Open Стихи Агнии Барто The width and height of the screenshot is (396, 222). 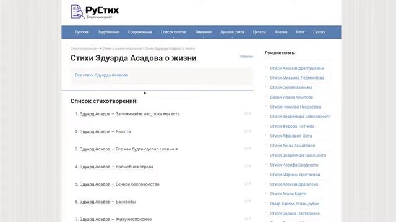[288, 194]
